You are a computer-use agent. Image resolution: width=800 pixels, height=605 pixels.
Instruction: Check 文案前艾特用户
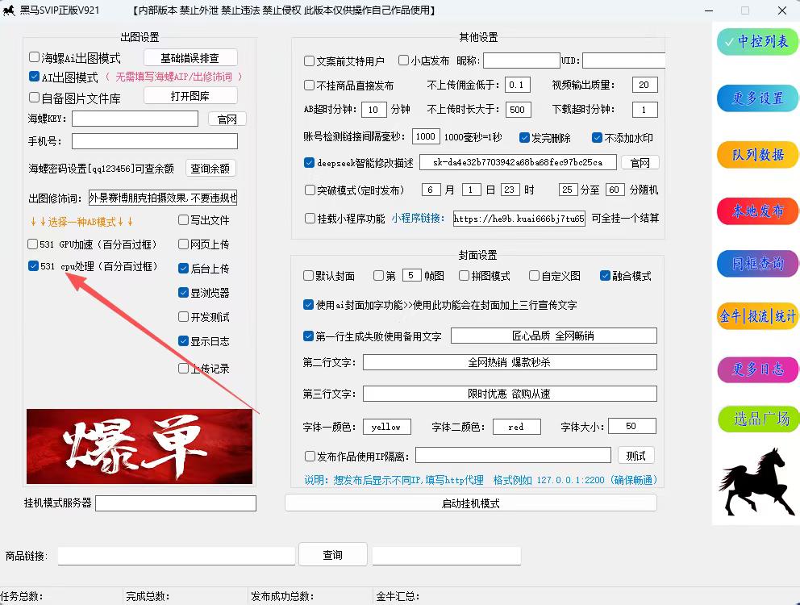pyautogui.click(x=309, y=61)
